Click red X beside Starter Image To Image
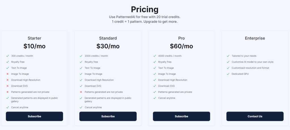The image size is (290, 130). (8, 74)
